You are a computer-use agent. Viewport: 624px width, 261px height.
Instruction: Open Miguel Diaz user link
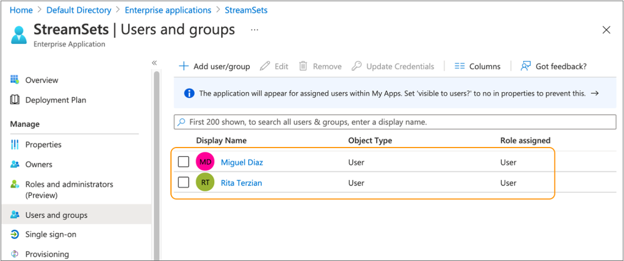point(242,162)
